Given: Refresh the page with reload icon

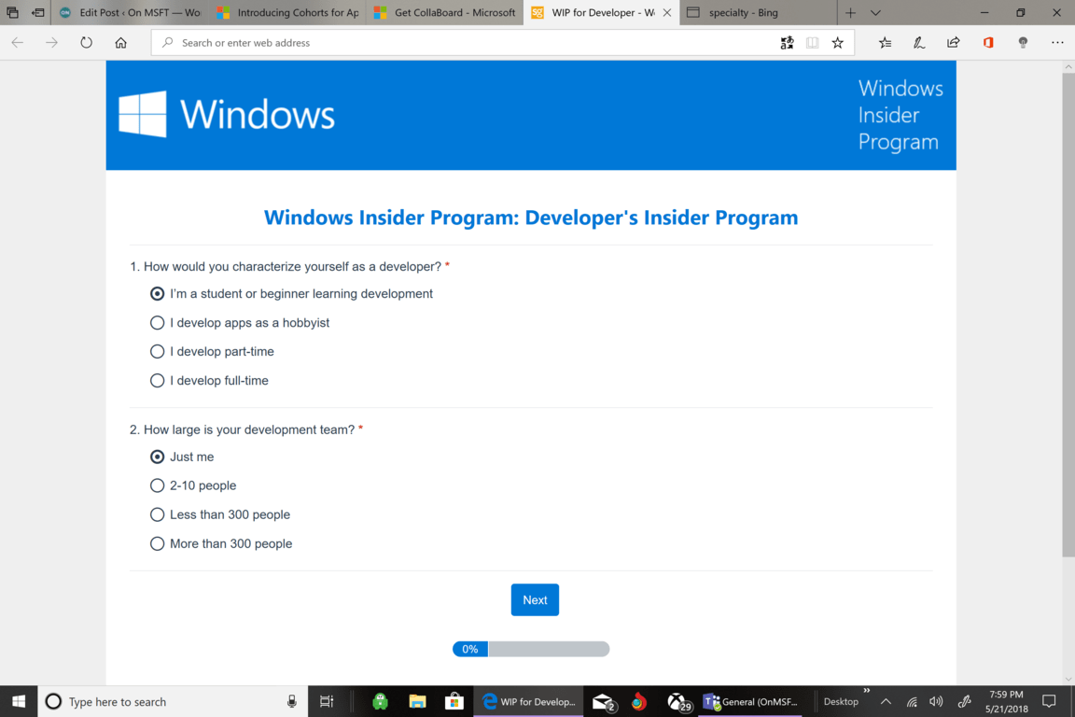Looking at the screenshot, I should (87, 43).
